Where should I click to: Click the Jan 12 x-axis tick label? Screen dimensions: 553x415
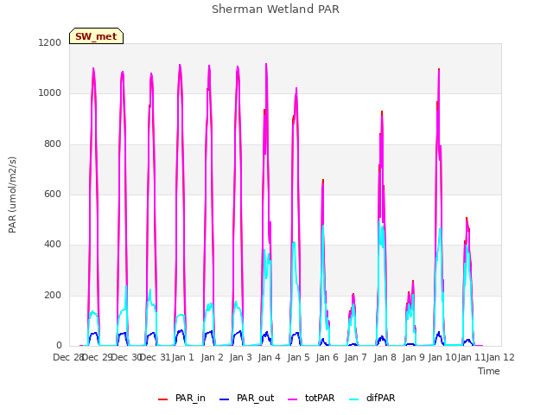coord(500,357)
